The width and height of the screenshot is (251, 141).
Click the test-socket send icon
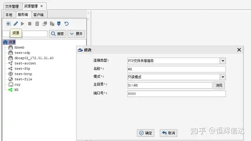click(10, 63)
